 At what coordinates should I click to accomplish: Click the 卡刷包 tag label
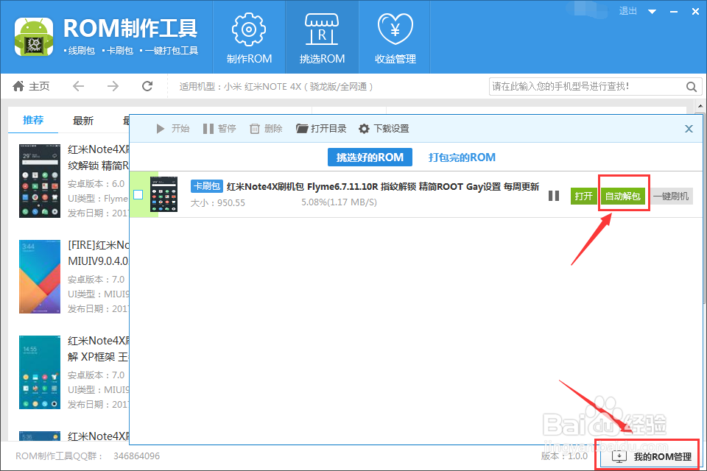point(207,186)
